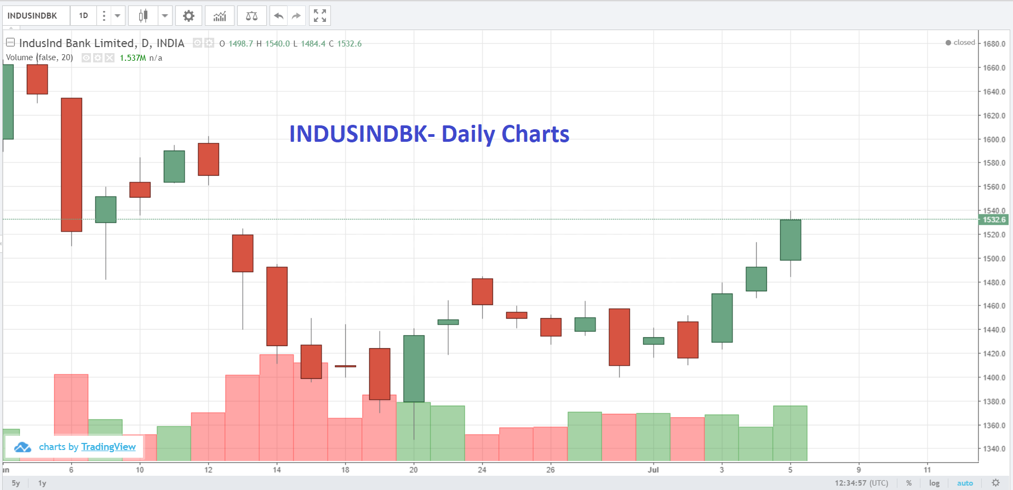Viewport: 1013px width, 490px height.
Task: Click the 1.537M volume value
Action: 133,58
